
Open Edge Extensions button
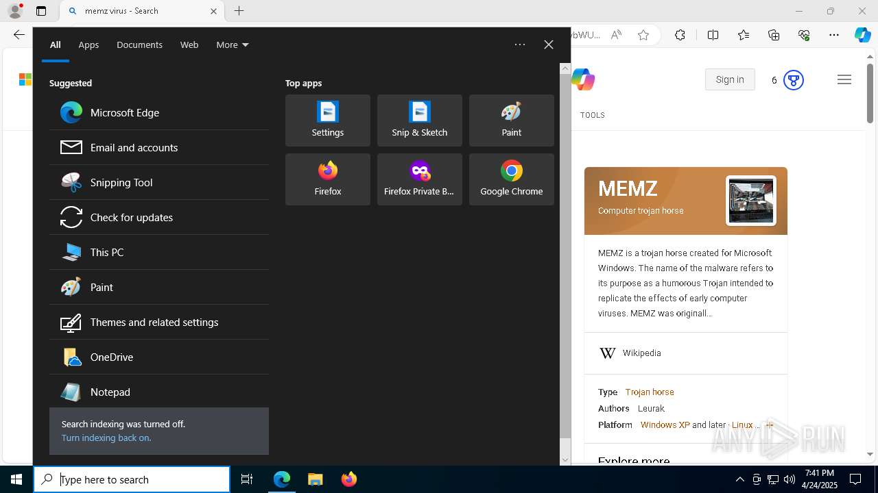(680, 35)
